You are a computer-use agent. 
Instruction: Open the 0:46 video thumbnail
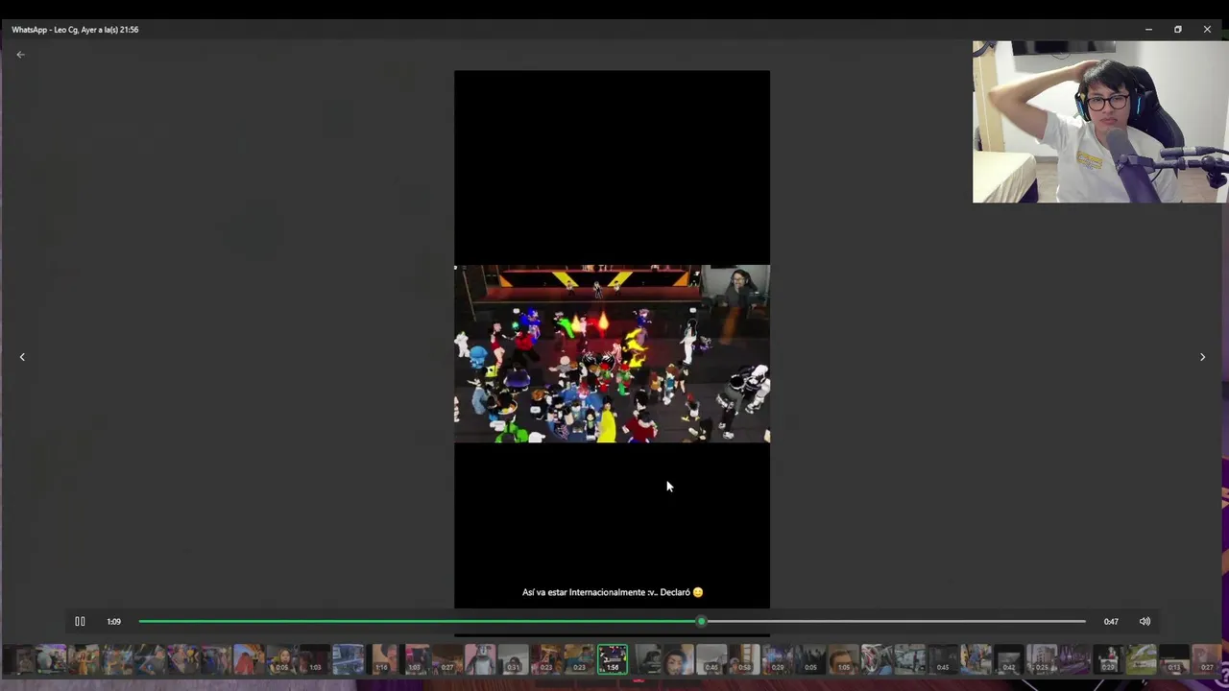point(711,659)
